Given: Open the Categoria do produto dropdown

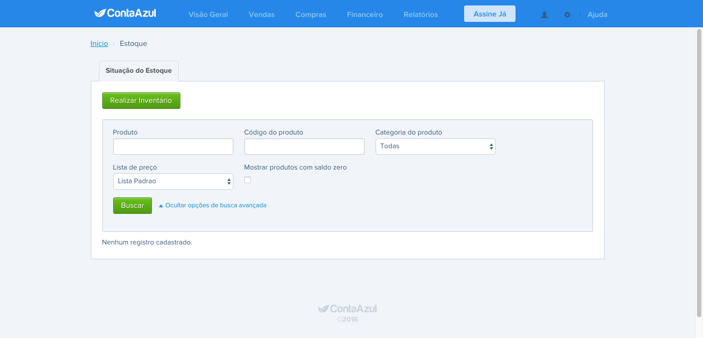Looking at the screenshot, I should (x=436, y=147).
